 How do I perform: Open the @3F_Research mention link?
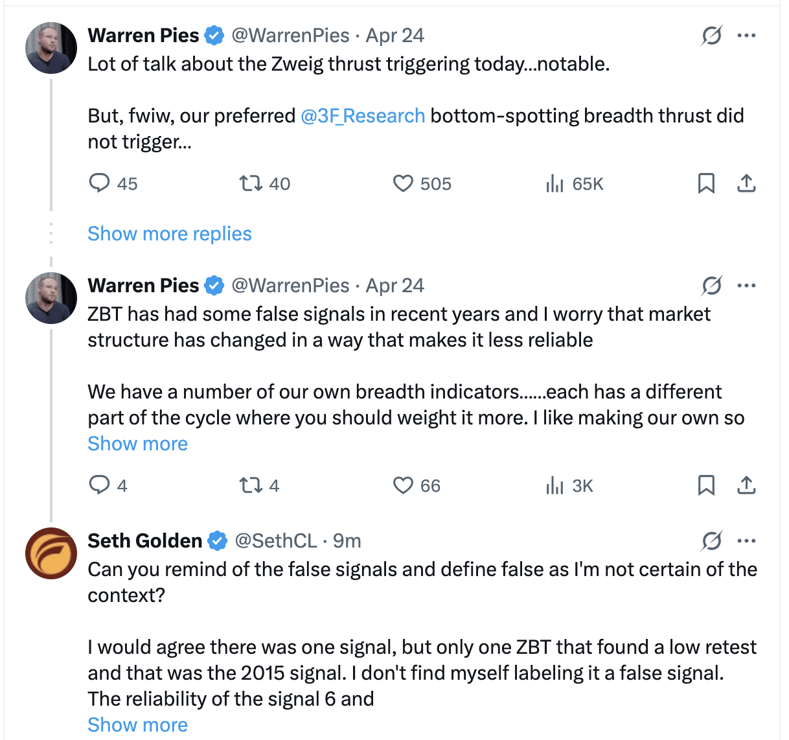point(363,116)
